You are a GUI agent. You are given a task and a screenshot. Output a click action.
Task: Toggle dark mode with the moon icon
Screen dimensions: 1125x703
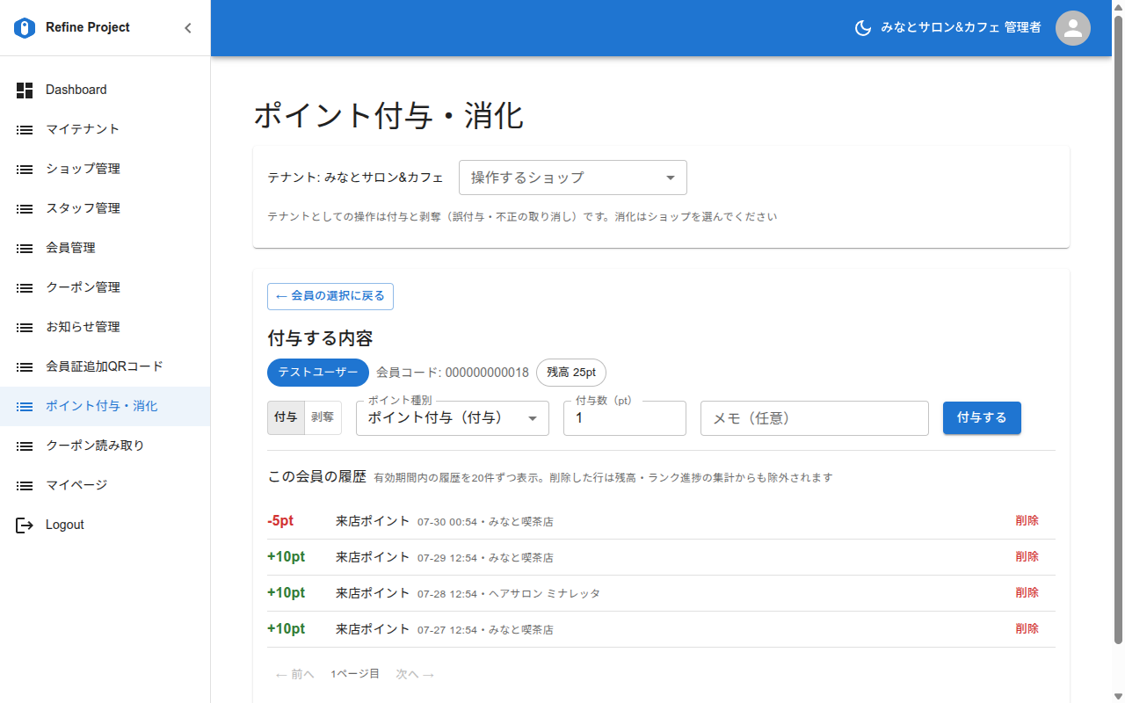click(863, 28)
